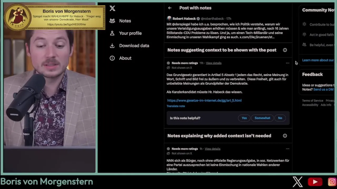Click the post's '17h' timestamp

(x=229, y=19)
